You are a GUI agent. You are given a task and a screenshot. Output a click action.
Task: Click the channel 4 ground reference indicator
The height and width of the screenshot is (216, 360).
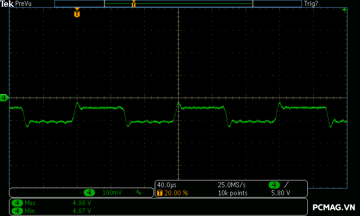[x=4, y=98]
